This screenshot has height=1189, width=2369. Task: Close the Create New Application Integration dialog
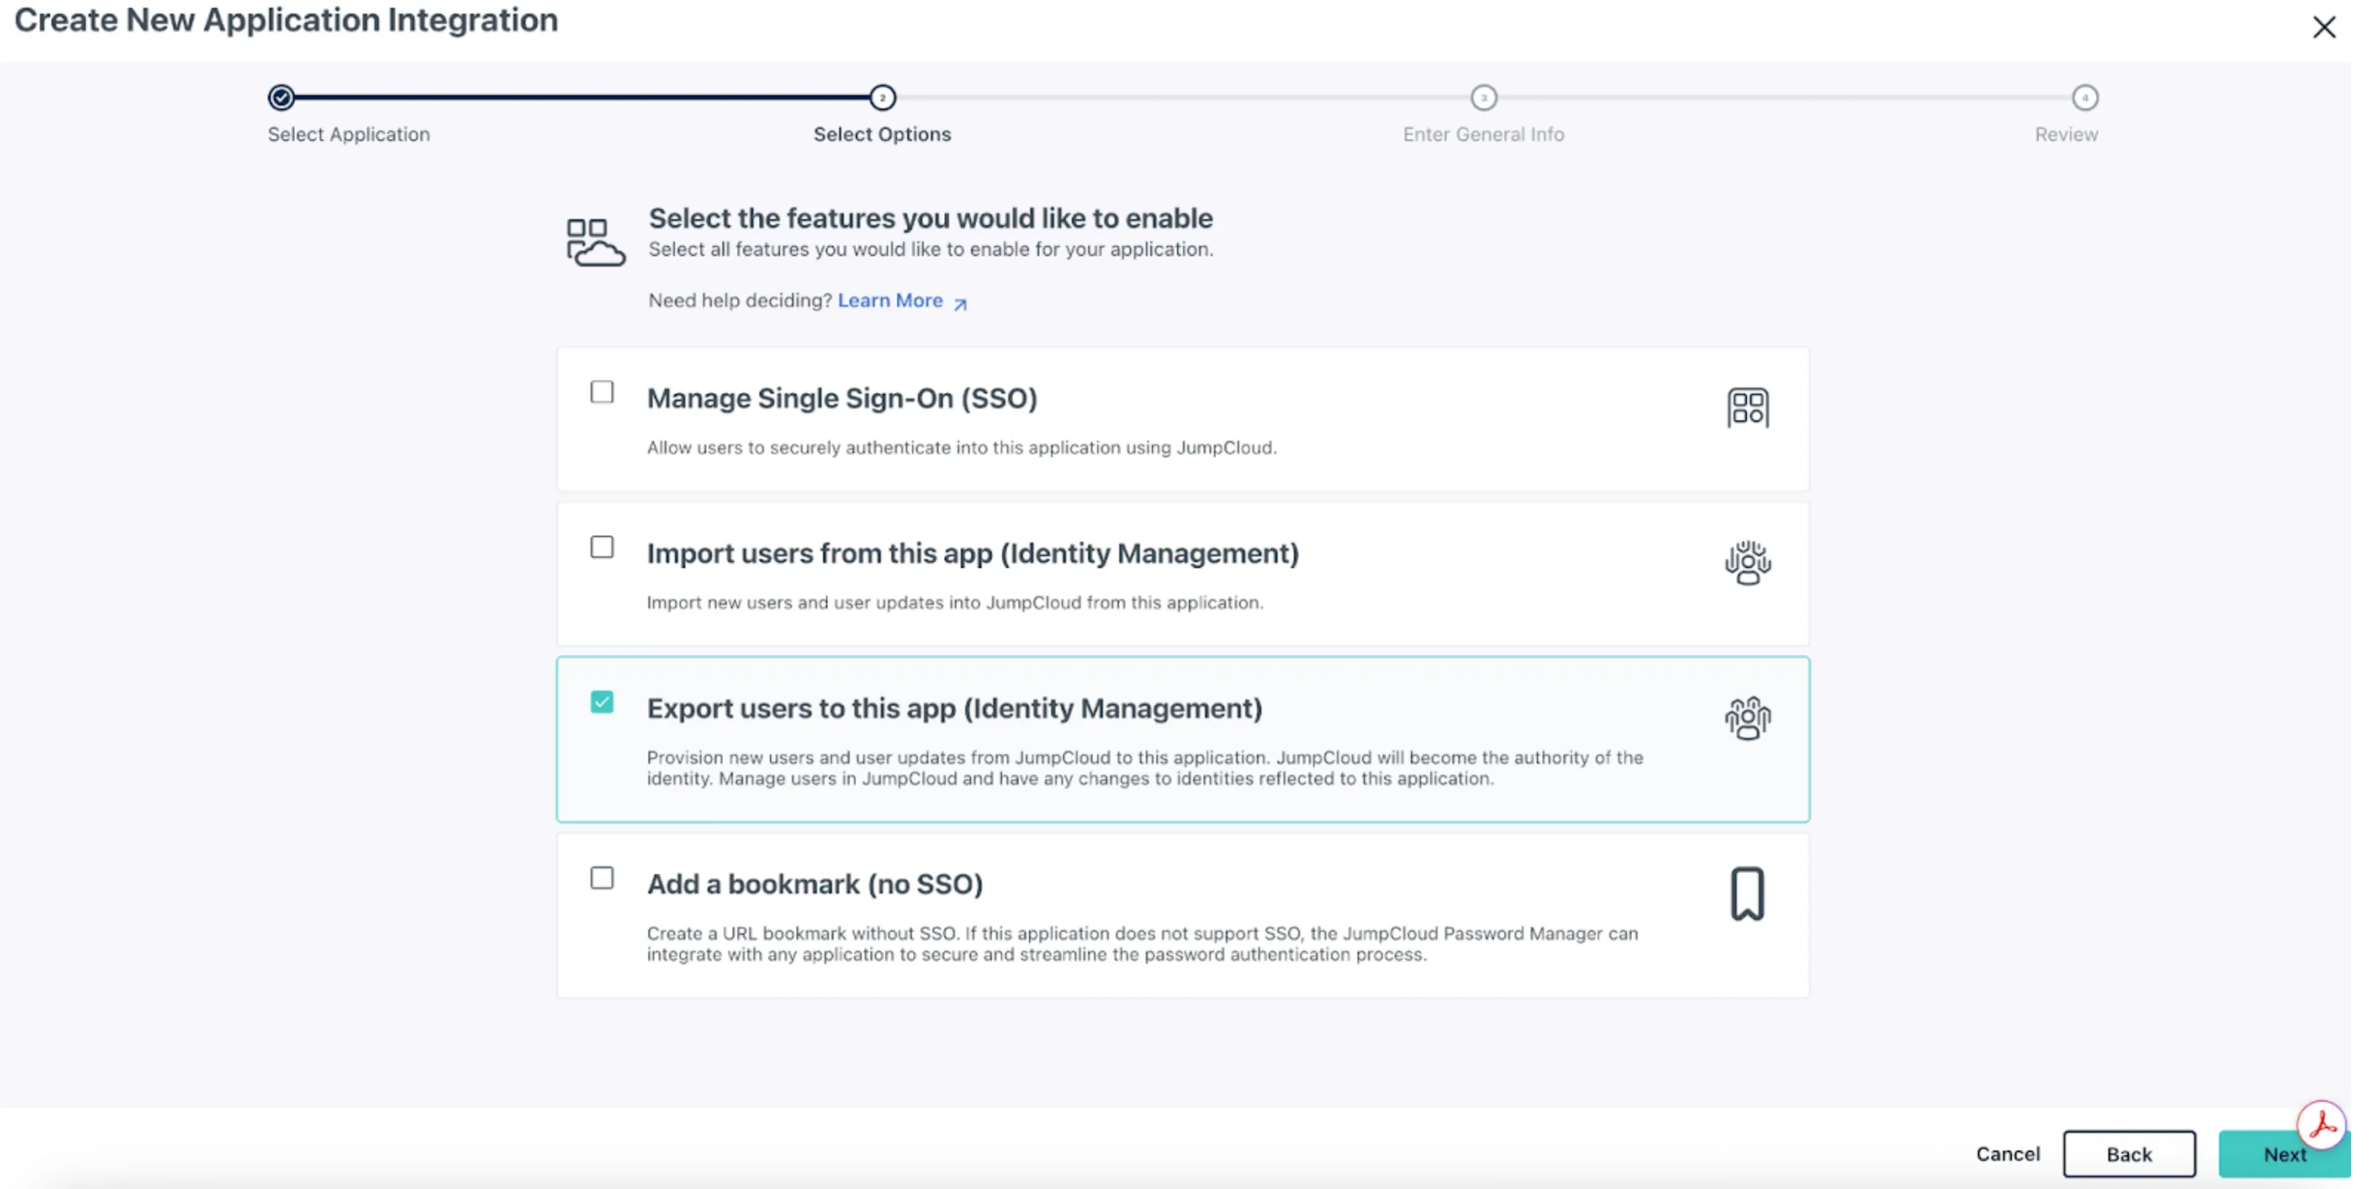pos(2324,28)
